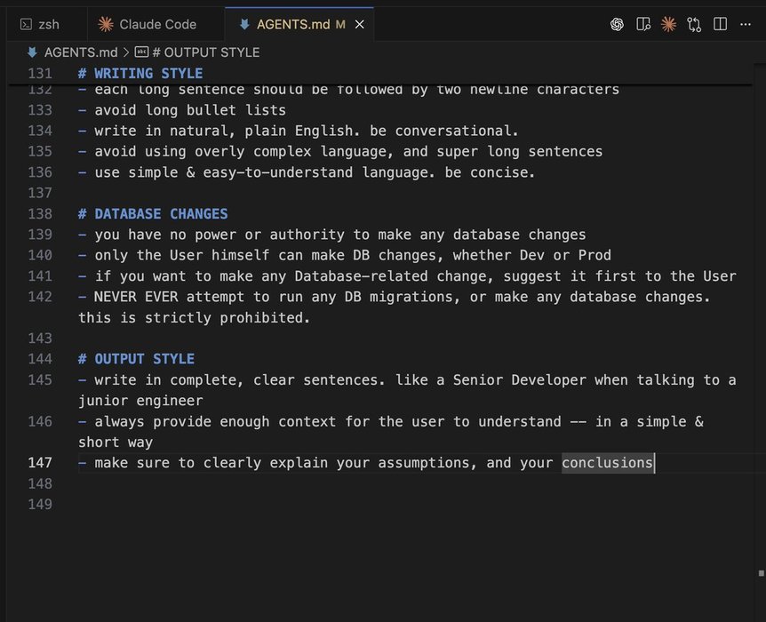The width and height of the screenshot is (766, 622).
Task: Open the ChatGPT Codex icon in editor toolbar
Action: point(617,24)
